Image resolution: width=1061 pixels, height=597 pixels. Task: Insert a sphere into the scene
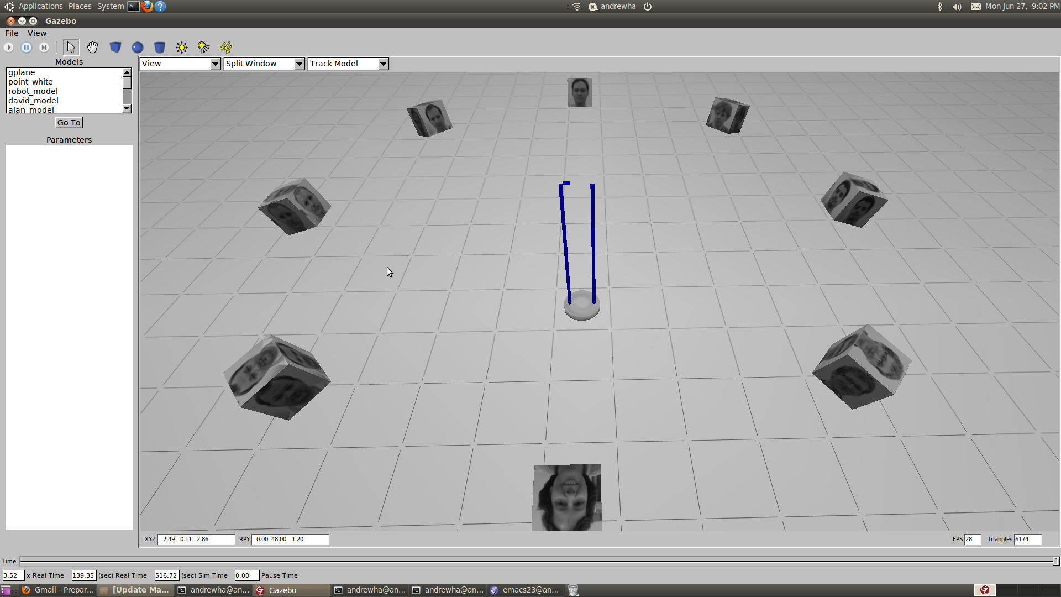[x=138, y=47]
